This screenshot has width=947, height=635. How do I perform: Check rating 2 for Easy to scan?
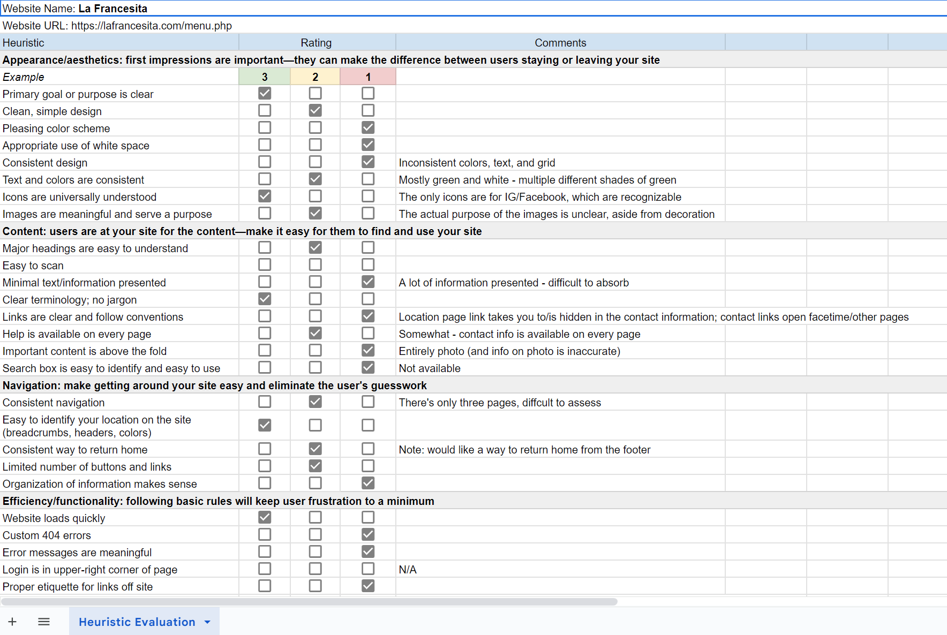[x=315, y=264]
